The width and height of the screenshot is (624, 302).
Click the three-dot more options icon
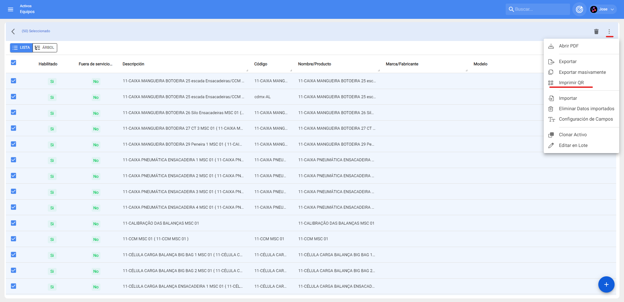[609, 32]
